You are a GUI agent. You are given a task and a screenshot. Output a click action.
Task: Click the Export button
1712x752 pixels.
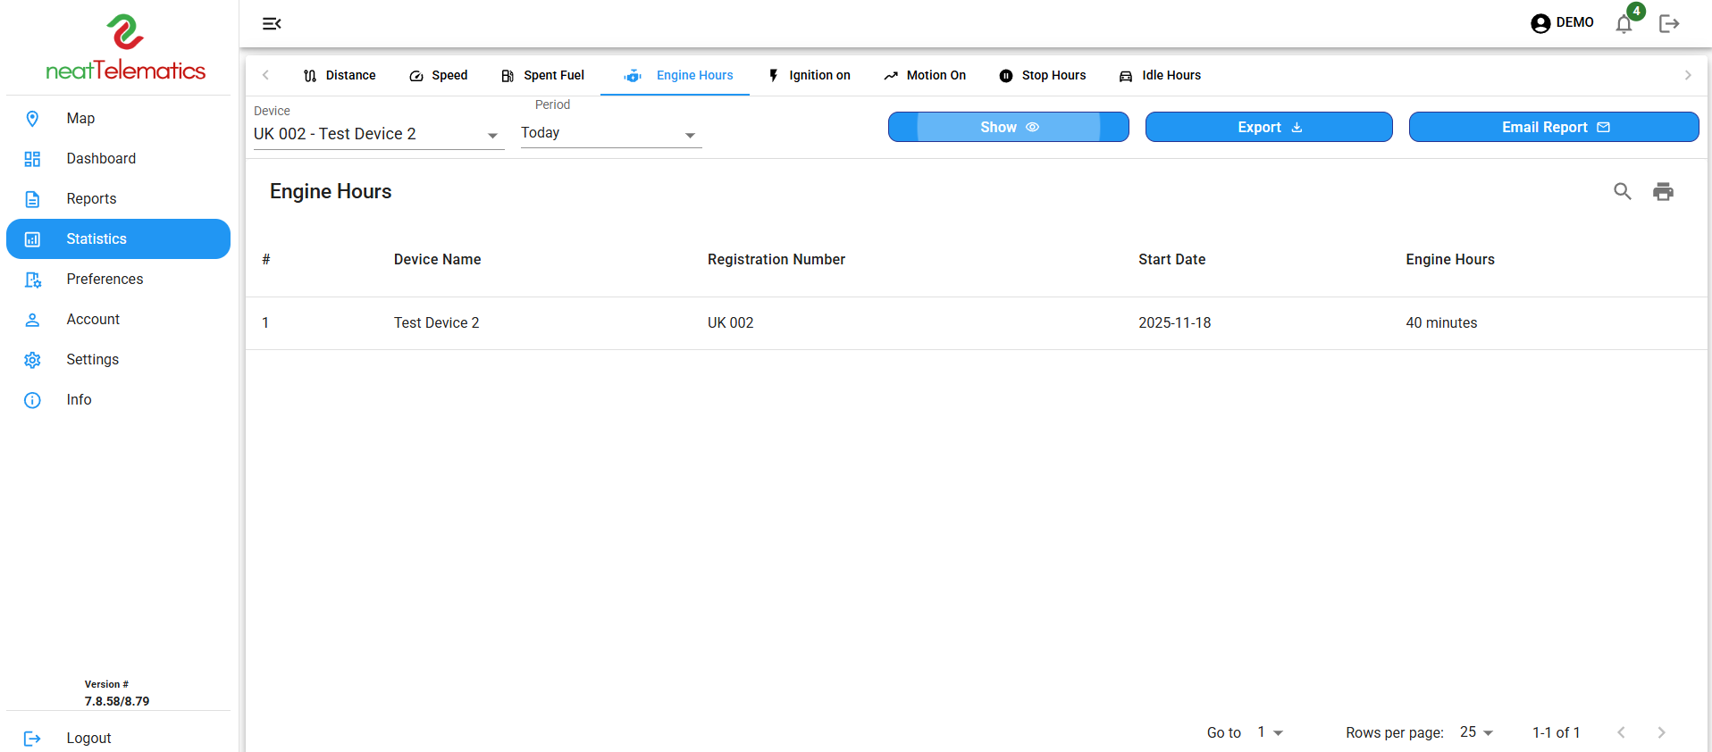[x=1268, y=127]
